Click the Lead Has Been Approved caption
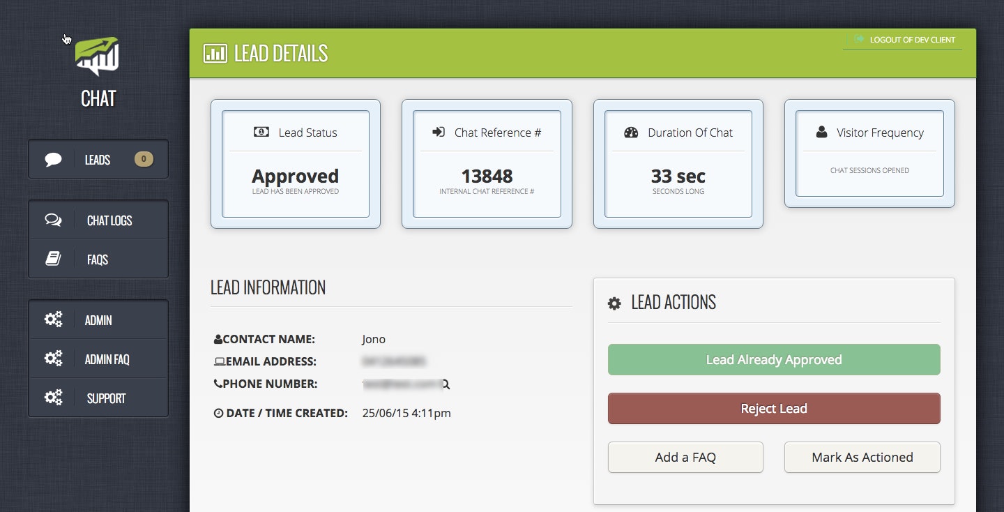Image resolution: width=1004 pixels, height=512 pixels. (296, 191)
